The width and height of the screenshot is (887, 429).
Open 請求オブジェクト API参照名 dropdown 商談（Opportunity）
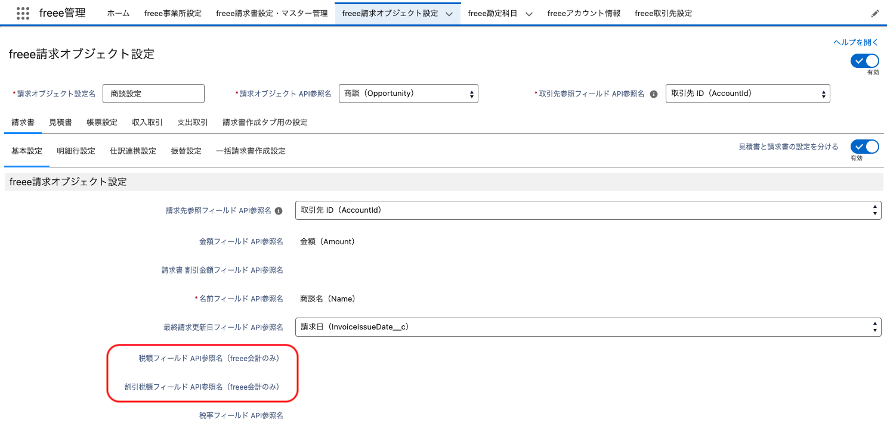pyautogui.click(x=409, y=94)
